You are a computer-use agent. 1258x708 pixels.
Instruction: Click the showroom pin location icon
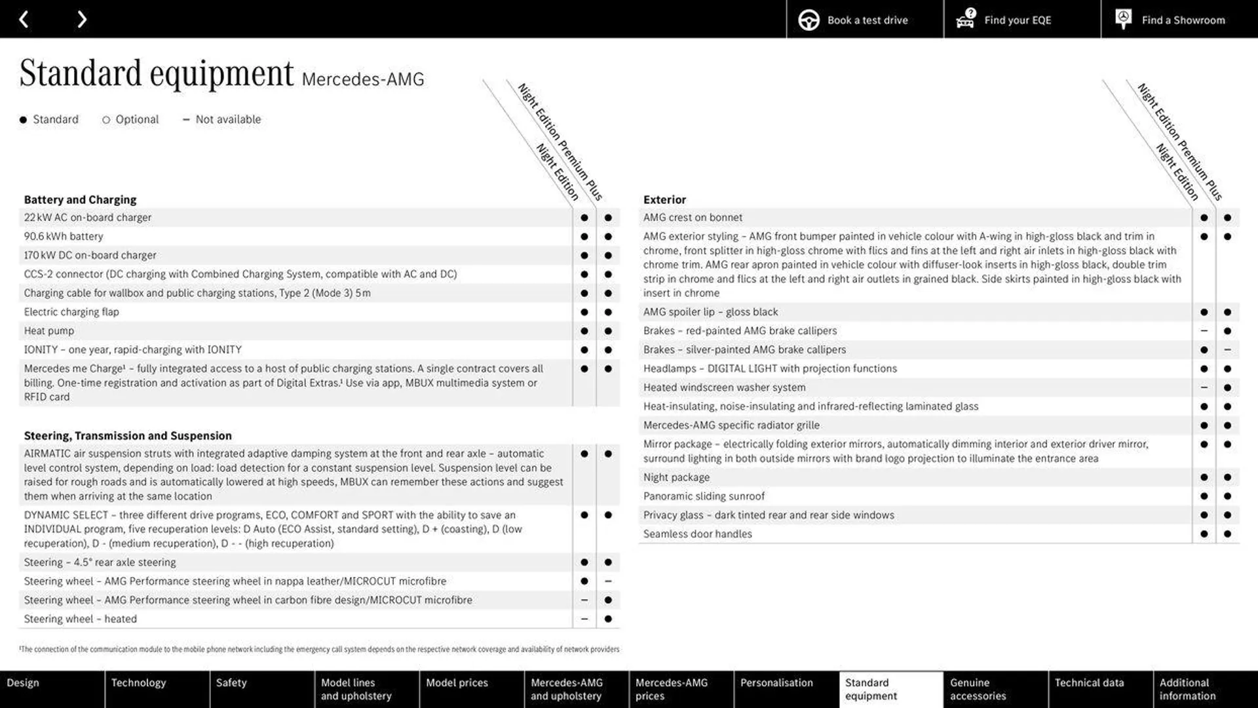1123,19
